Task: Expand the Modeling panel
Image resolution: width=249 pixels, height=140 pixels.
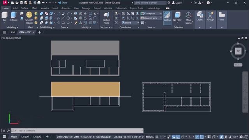Action: pyautogui.click(x=12, y=27)
